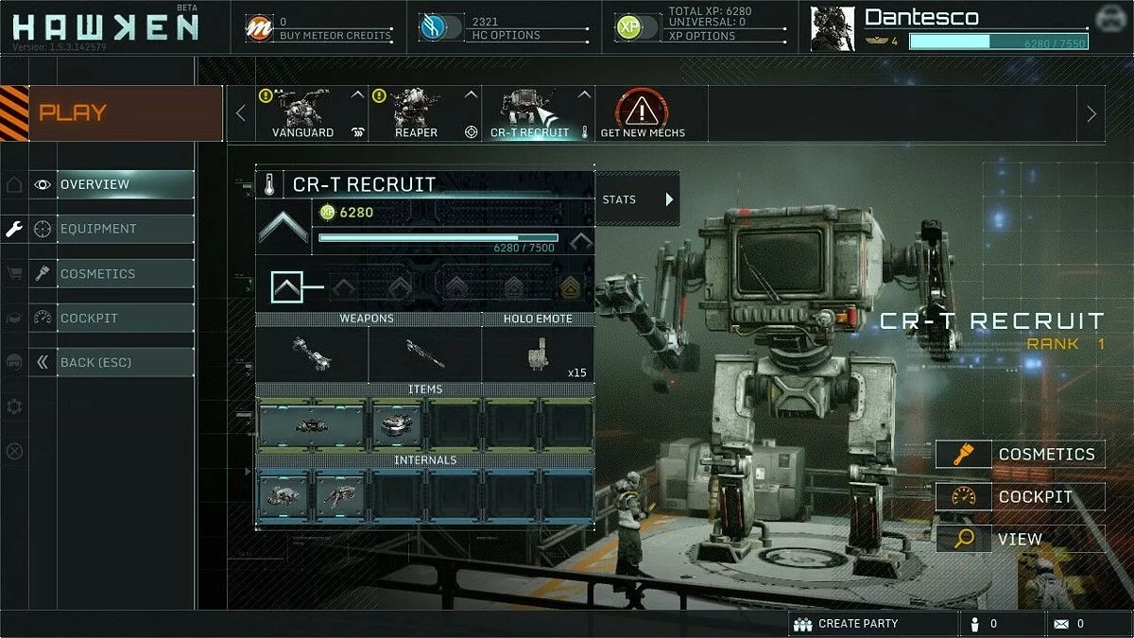Open Dantesco's pilot avatar

(833, 28)
